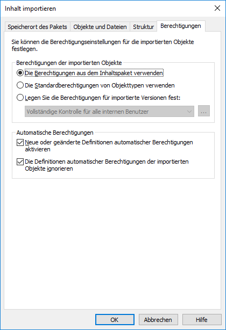
Task: Close the Inhalt importieren dialog
Action: pos(217,8)
